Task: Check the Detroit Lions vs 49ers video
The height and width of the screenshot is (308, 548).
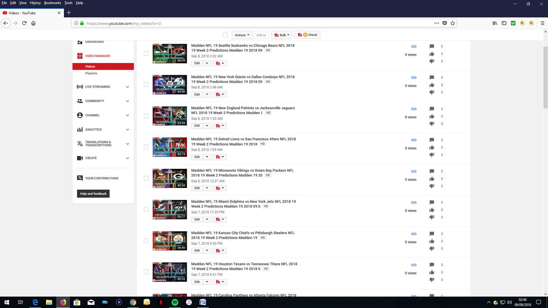Action: [146, 147]
